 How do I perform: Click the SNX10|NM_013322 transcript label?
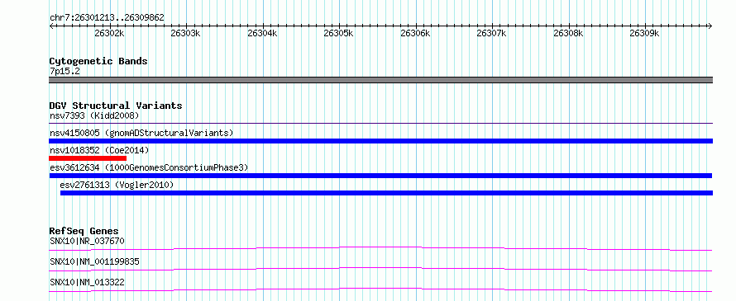(x=88, y=283)
